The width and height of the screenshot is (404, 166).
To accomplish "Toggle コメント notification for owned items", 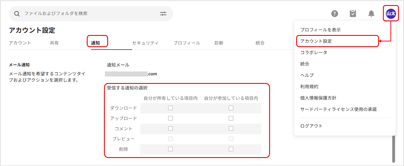I will click(170, 129).
